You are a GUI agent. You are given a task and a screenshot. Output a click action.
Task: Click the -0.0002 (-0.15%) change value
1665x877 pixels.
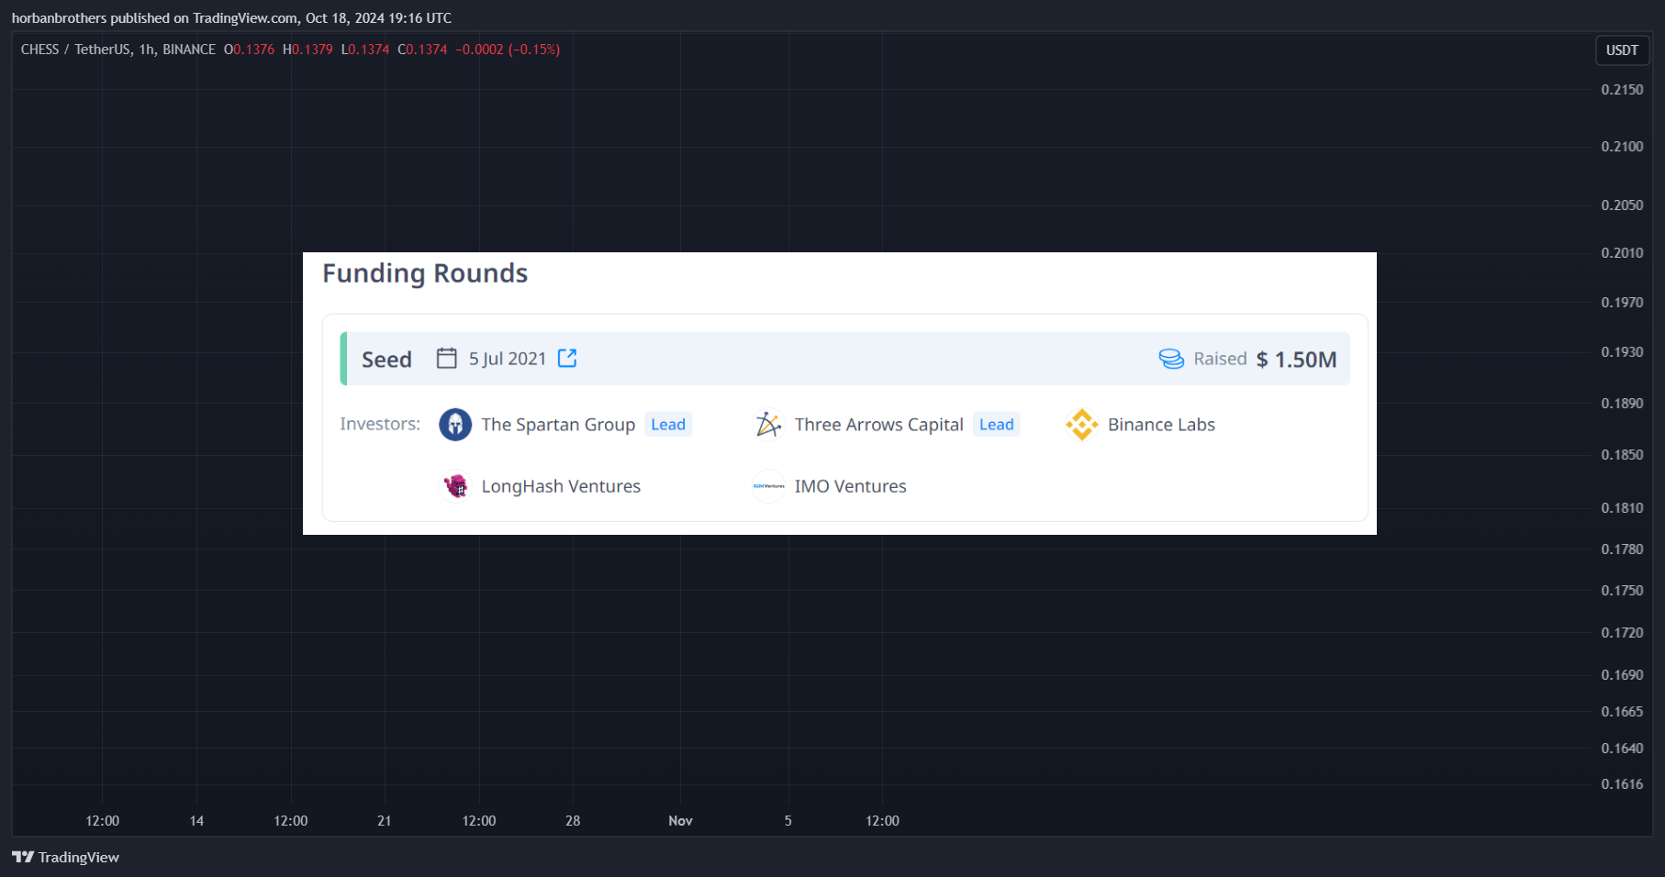coord(508,50)
